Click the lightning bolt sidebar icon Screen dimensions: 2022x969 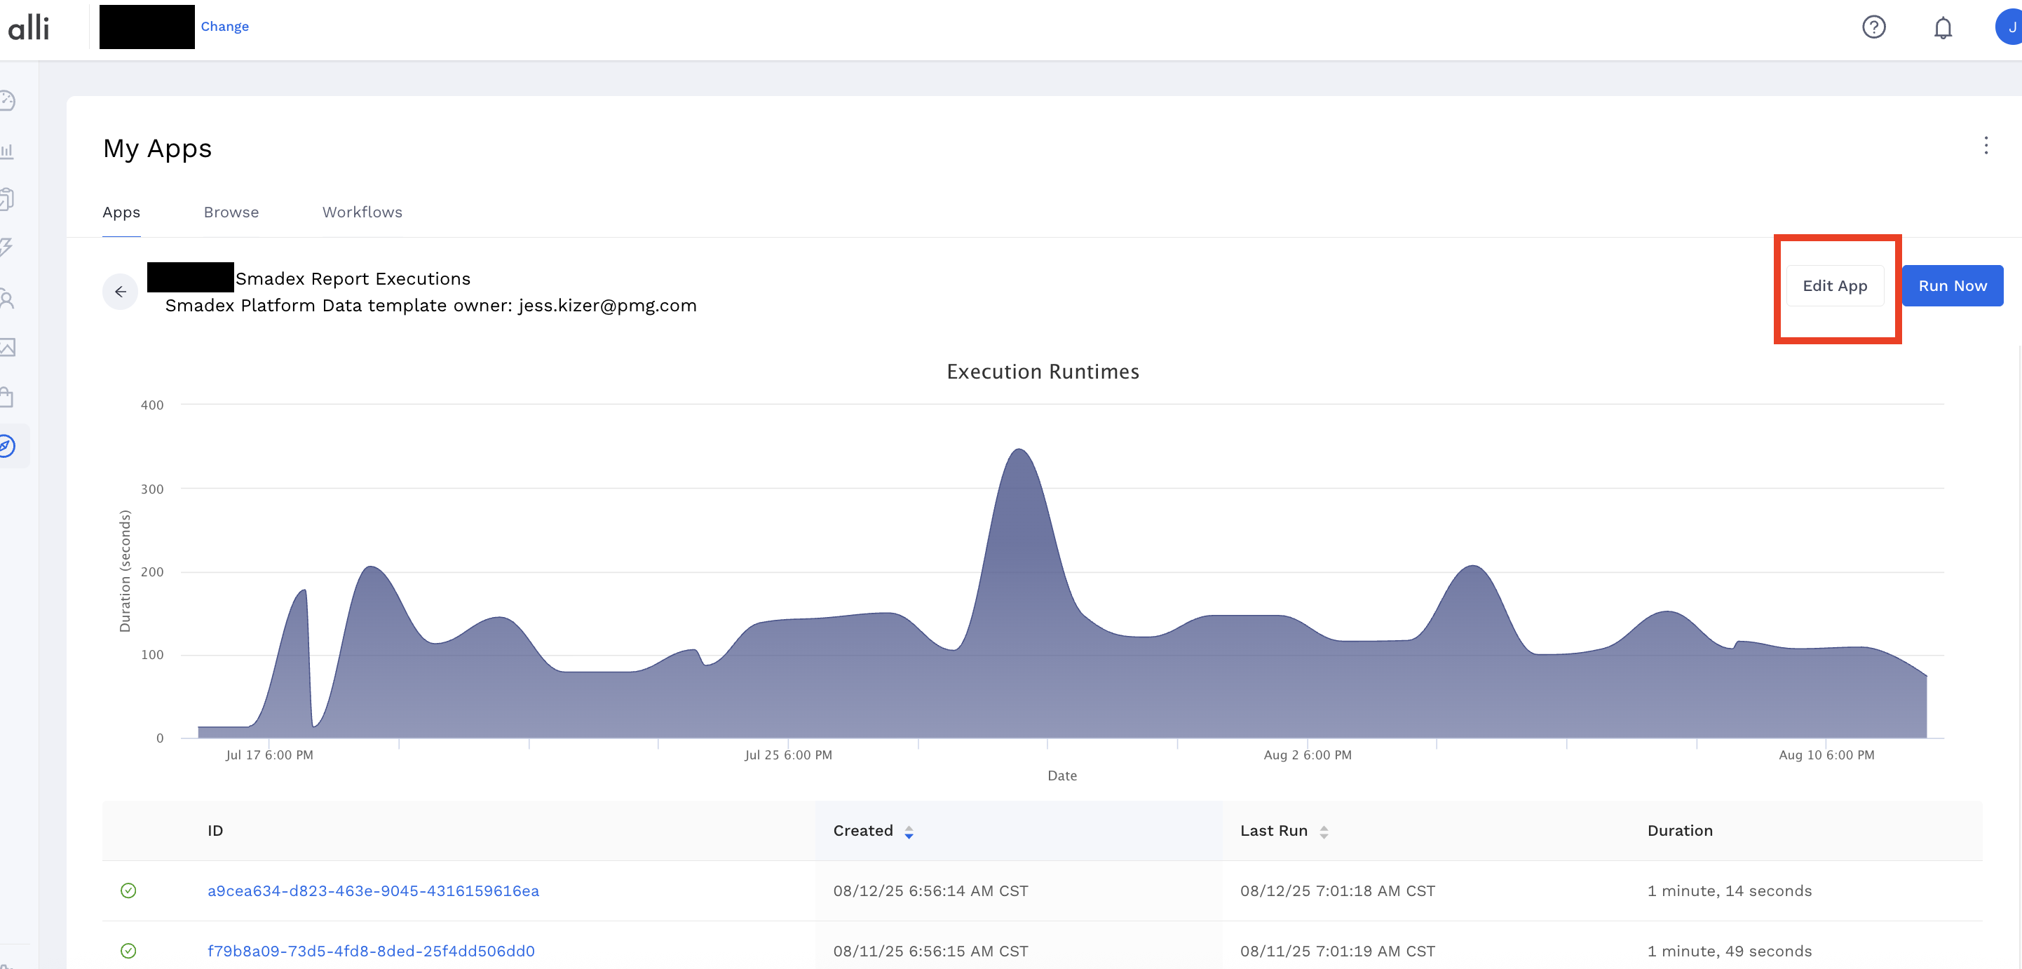click(7, 248)
